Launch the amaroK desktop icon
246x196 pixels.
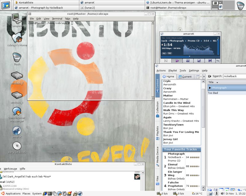pyautogui.click(x=17, y=132)
